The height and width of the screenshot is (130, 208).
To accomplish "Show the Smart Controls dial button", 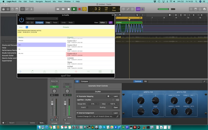I will pos(23,9).
